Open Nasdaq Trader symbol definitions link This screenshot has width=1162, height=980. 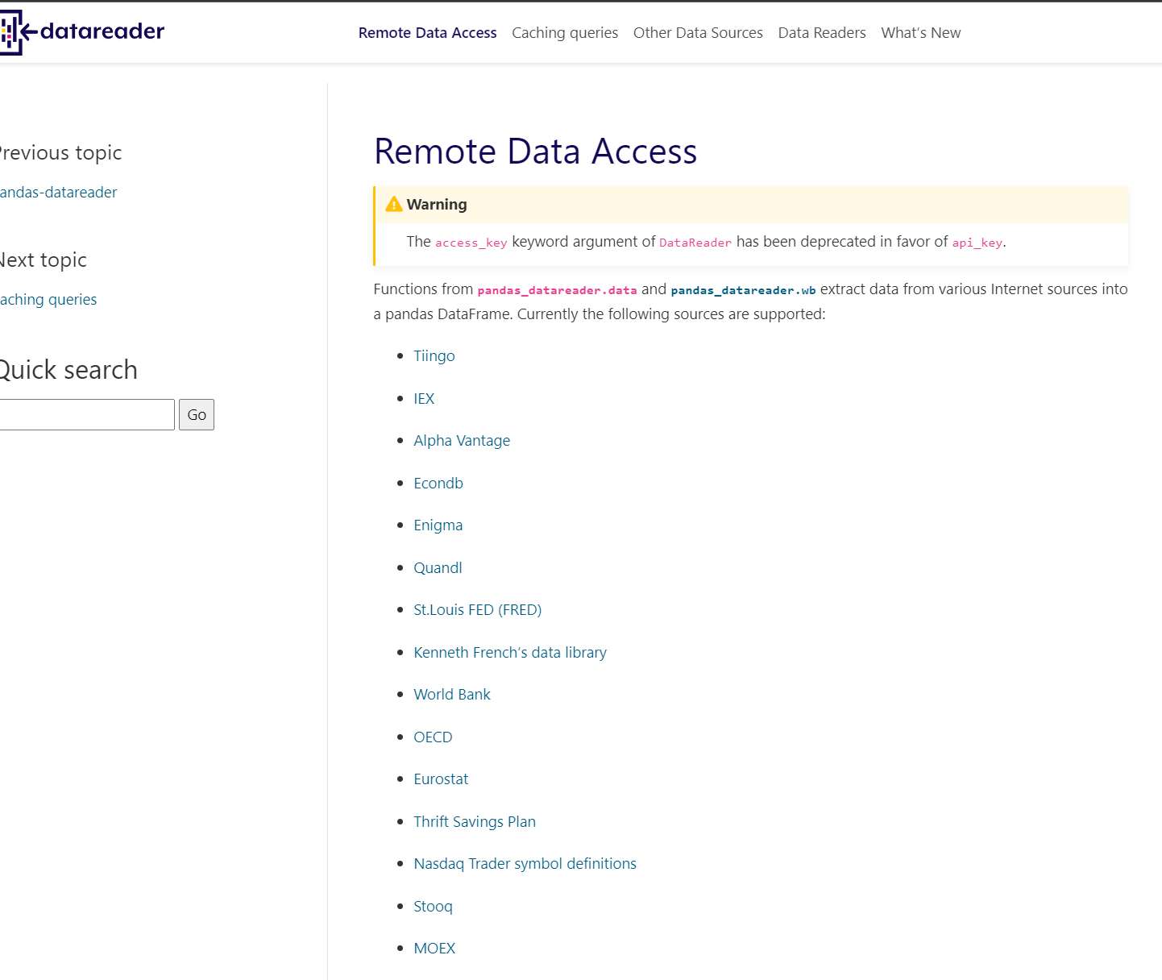point(525,864)
